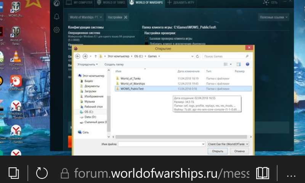Launch the GOM Player desktop shortcut
The width and height of the screenshot is (305, 183).
pyautogui.click(x=16, y=83)
